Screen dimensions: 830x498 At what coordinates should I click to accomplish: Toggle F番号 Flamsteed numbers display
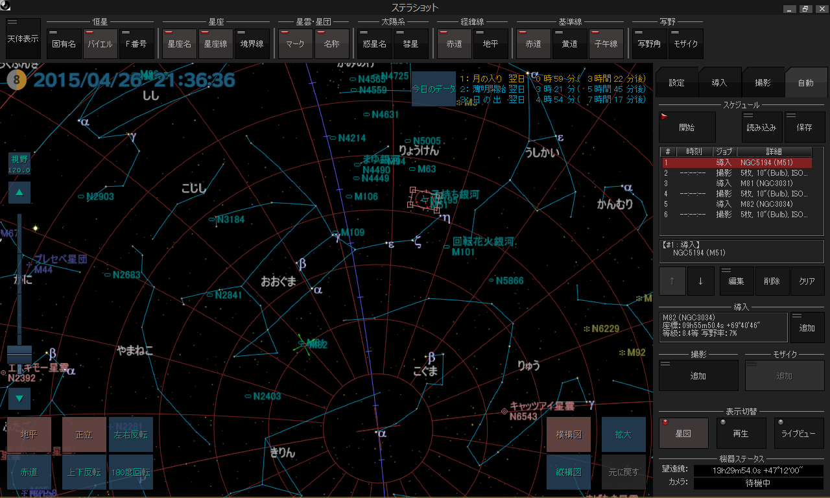coord(137,44)
